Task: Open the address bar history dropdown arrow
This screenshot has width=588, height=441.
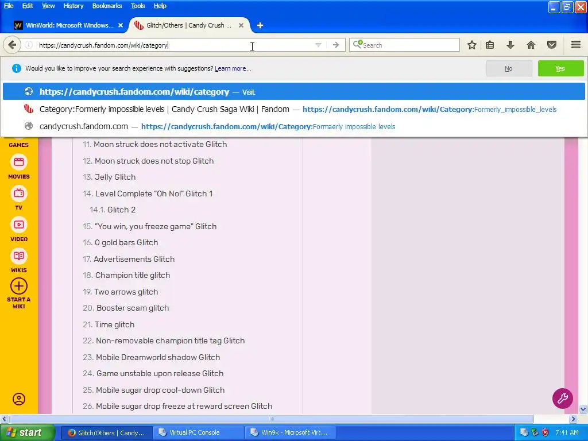Action: click(x=318, y=45)
